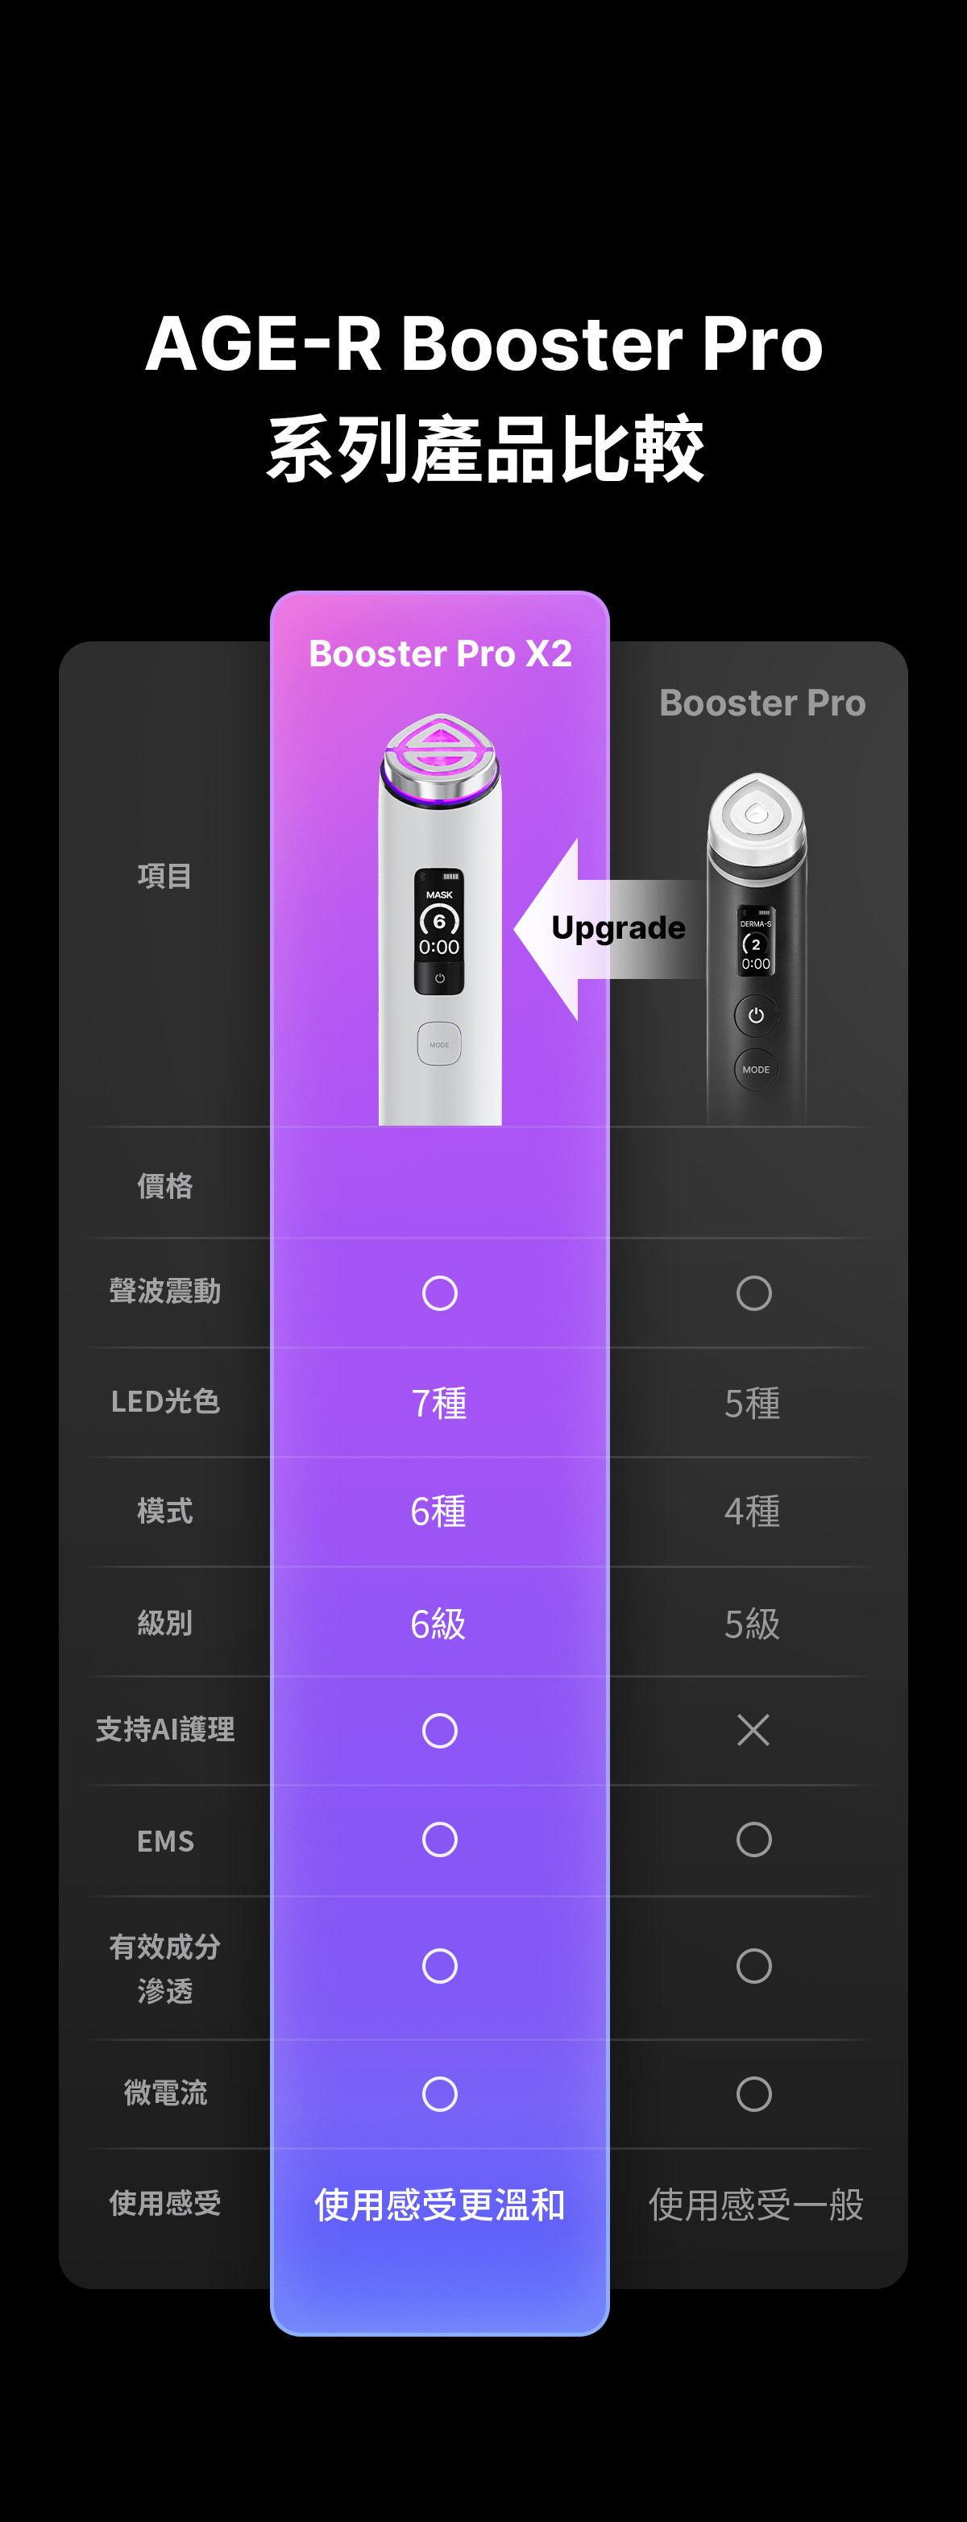
Task: Click the 6級 value under Booster Pro X2
Action: coord(438,1624)
